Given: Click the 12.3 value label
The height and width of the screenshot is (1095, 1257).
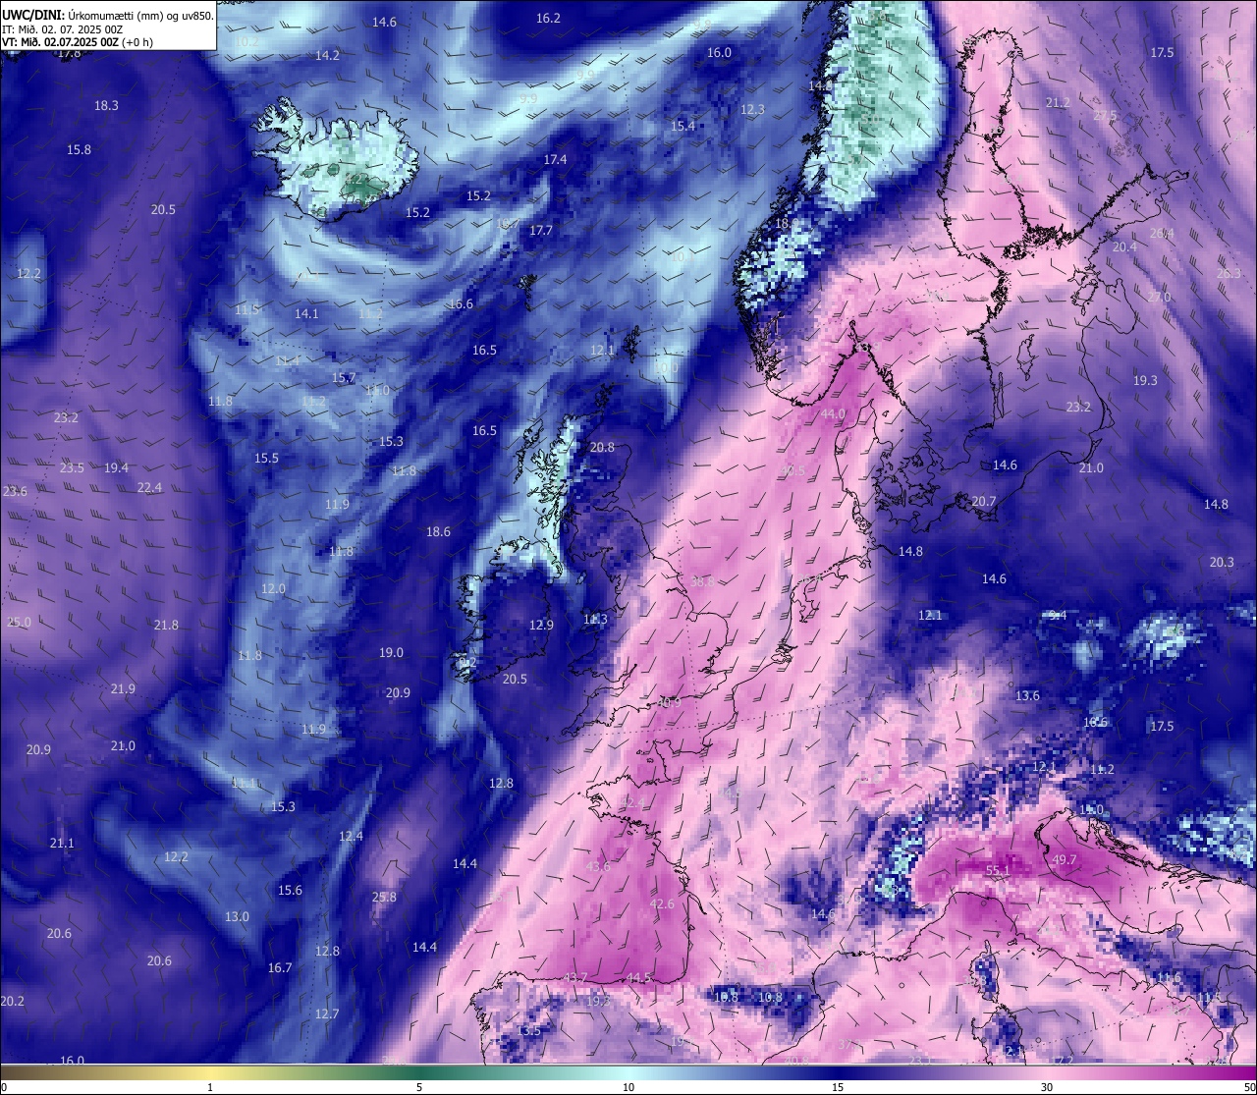Looking at the screenshot, I should tap(753, 110).
